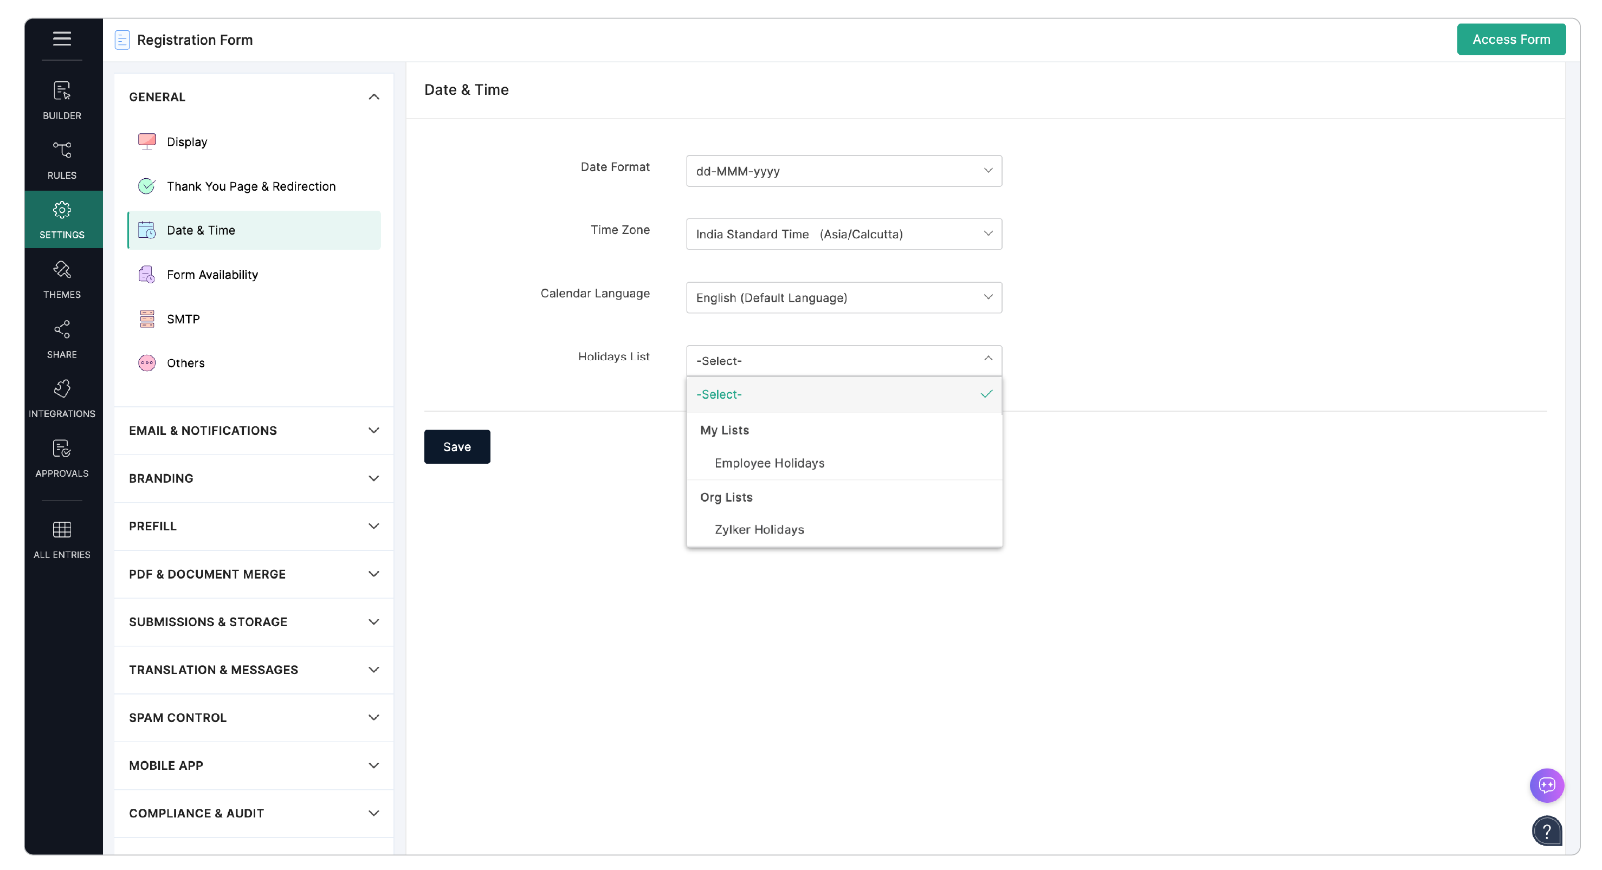Click the Save button

pyautogui.click(x=457, y=446)
